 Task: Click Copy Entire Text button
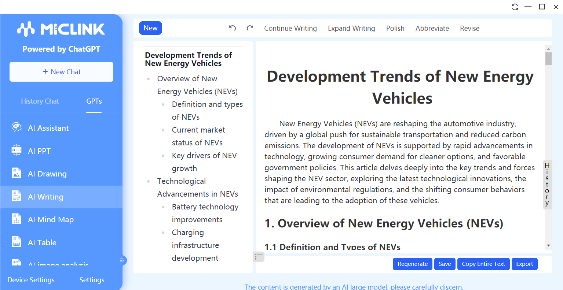[x=483, y=264]
